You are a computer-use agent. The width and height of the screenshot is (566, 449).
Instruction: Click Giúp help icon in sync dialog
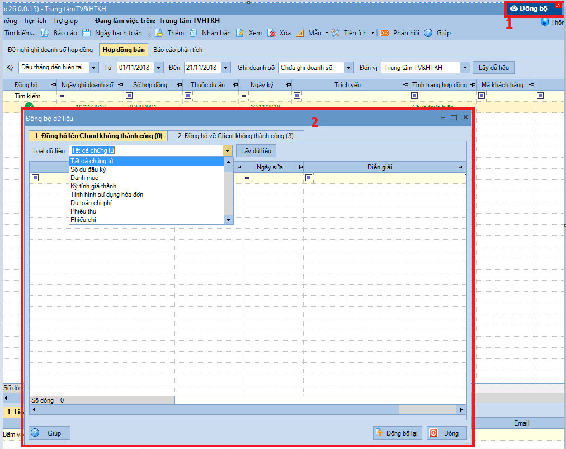click(x=35, y=432)
